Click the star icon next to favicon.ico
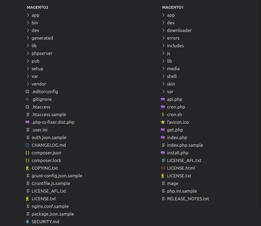Image resolution: width=261 pixels, height=226 pixels. (163, 122)
